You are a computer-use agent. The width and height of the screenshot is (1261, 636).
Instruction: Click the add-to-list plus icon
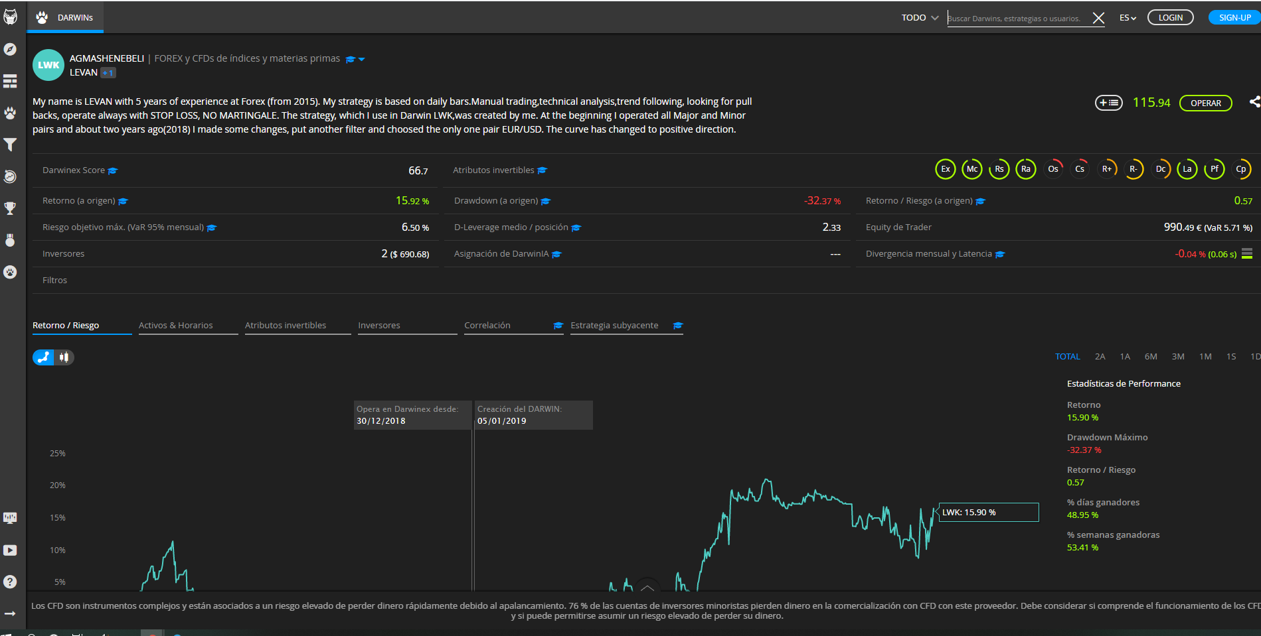pos(1108,103)
